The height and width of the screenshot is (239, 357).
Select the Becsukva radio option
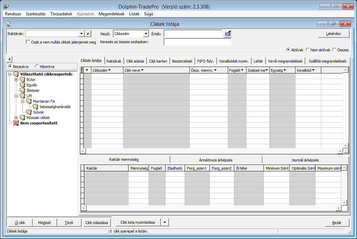[x=10, y=66]
